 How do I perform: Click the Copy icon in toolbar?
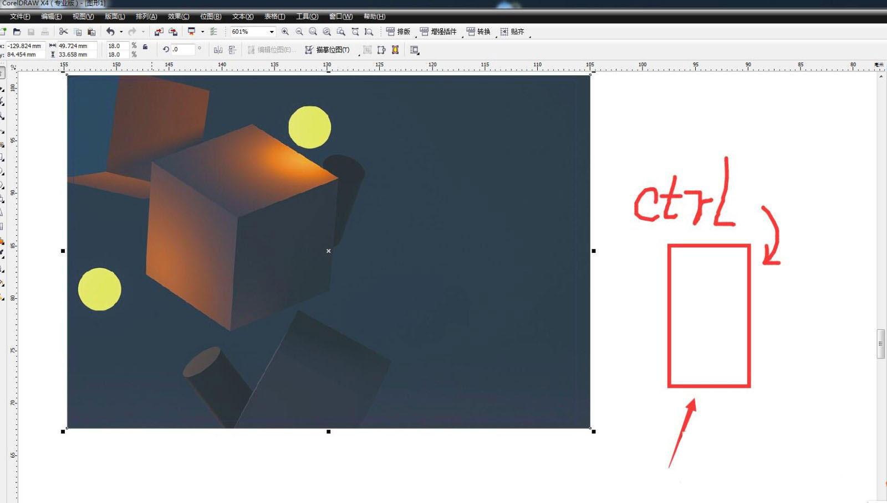tap(78, 32)
